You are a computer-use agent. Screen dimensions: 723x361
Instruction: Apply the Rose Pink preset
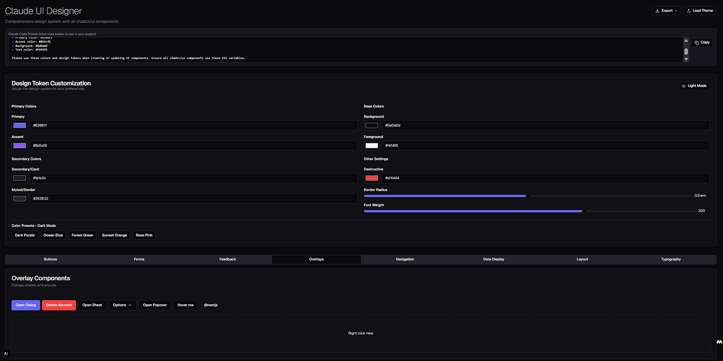click(144, 235)
